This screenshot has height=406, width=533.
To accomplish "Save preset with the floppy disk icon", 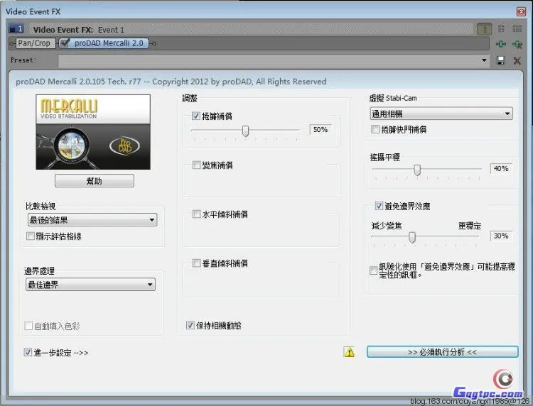I will click(x=501, y=61).
